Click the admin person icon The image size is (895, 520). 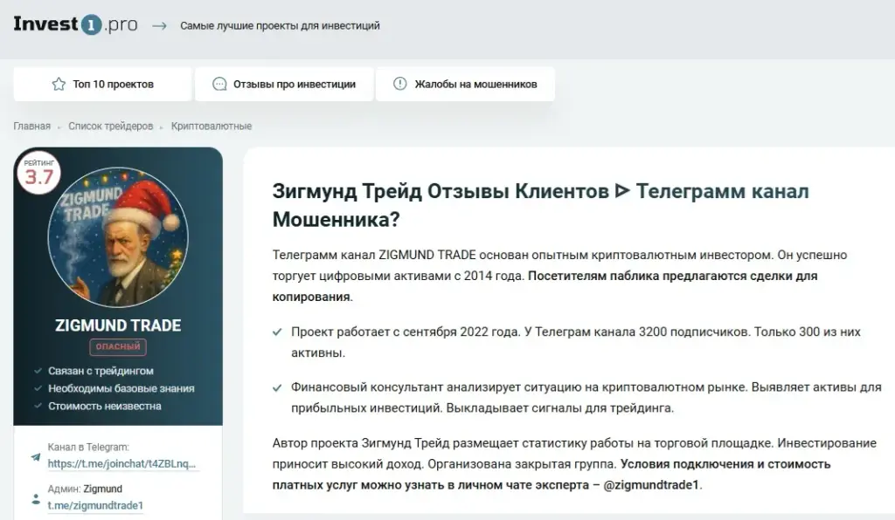35,499
